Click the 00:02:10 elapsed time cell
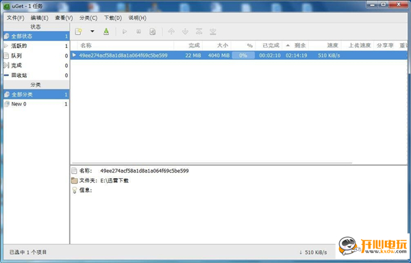Screen dimensions: 411x263 270,55
